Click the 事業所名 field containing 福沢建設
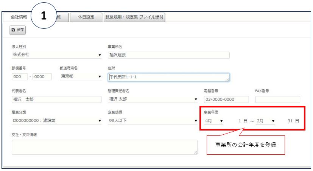 coord(168,55)
